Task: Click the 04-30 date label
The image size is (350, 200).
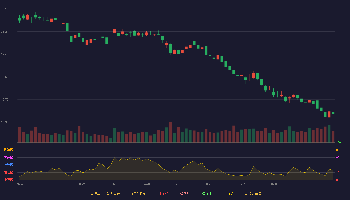Action: [178, 184]
